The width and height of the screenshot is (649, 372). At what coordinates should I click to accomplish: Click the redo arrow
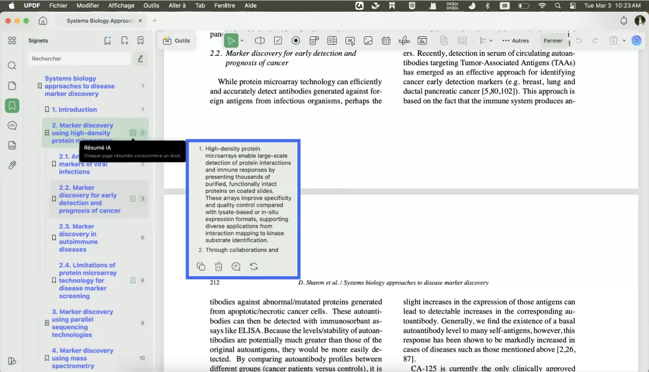pos(595,41)
